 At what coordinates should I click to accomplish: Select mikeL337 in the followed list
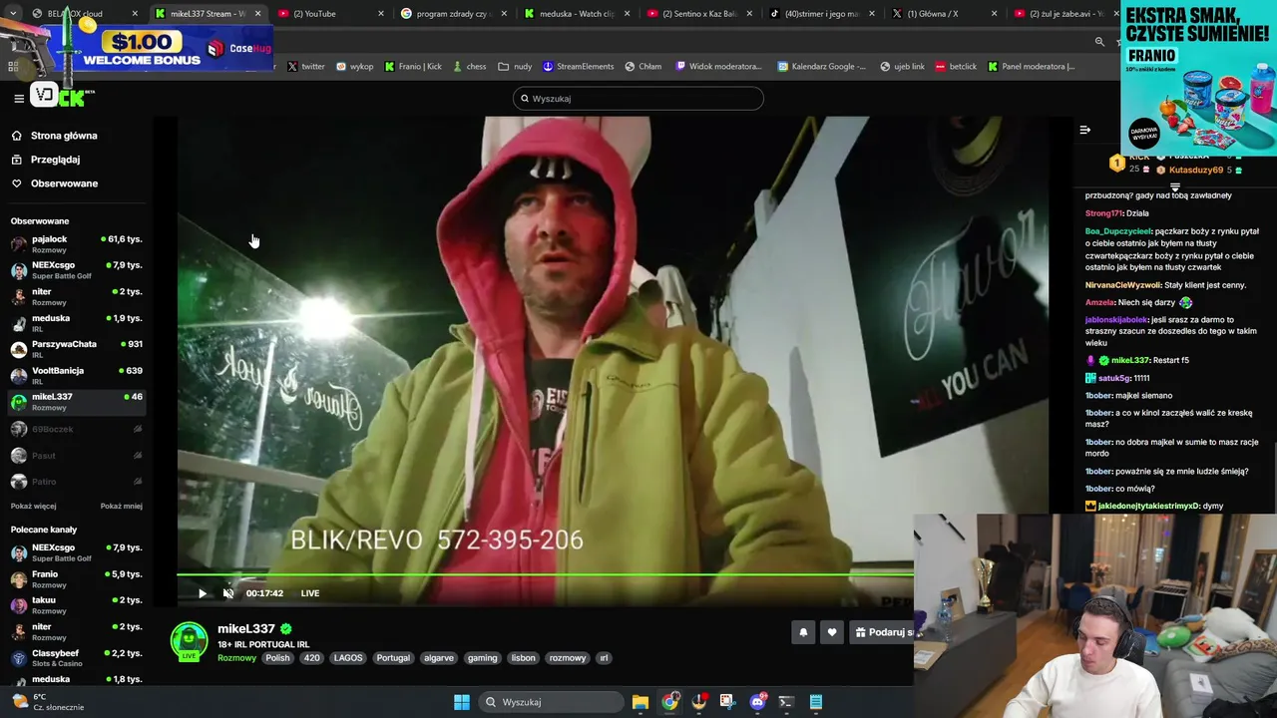point(77,402)
